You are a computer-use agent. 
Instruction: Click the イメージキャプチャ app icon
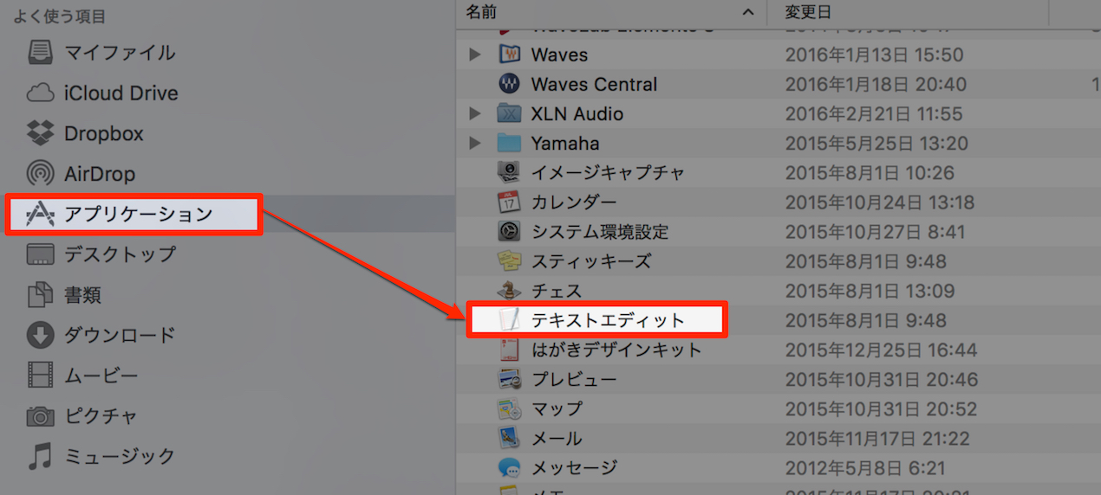509,172
